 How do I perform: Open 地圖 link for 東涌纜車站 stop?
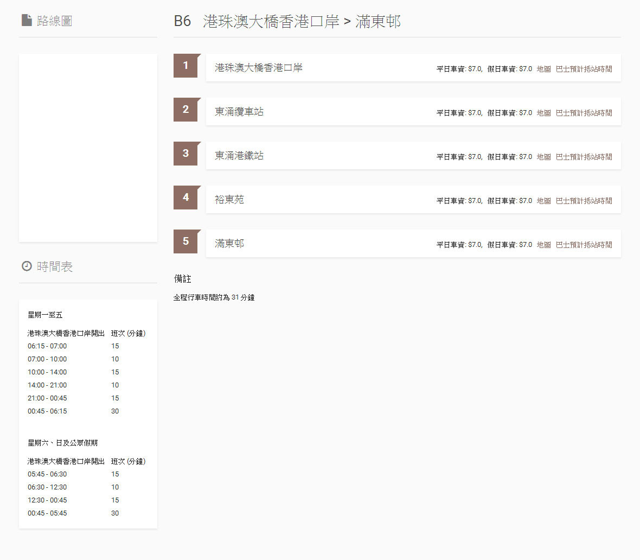[x=543, y=113]
